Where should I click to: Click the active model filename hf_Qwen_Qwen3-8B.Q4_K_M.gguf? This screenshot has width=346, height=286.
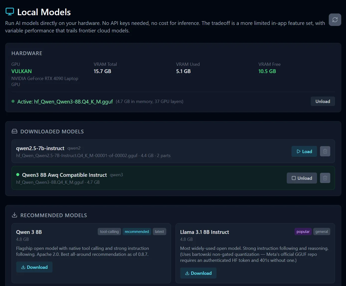(73, 102)
